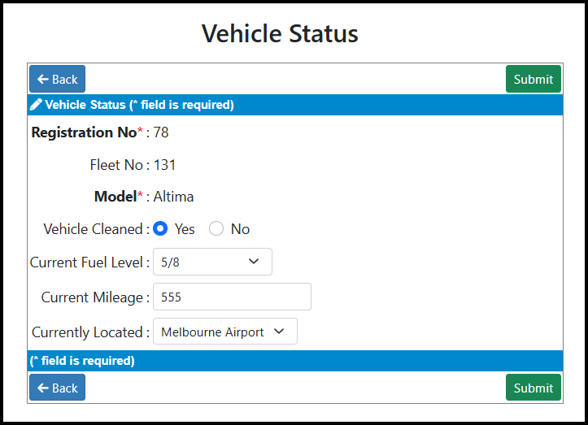Click the 5/8 fuel level value
This screenshot has width=588, height=425.
click(170, 262)
